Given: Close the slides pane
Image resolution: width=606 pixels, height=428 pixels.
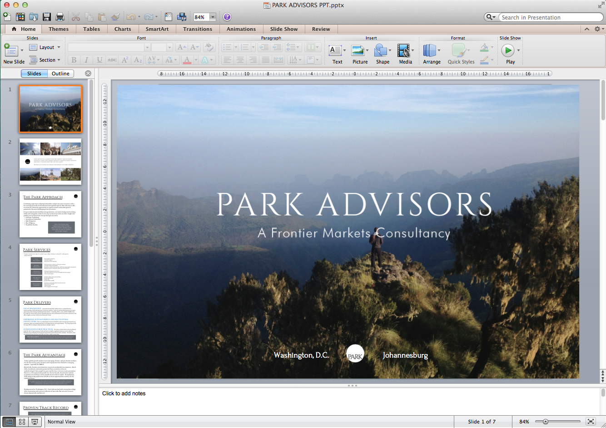Looking at the screenshot, I should coord(88,74).
